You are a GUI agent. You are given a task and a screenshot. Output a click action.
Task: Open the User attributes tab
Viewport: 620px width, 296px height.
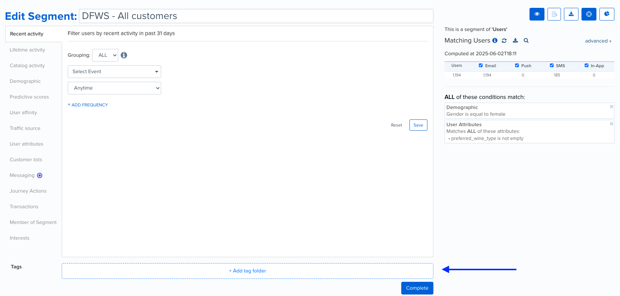27,144
